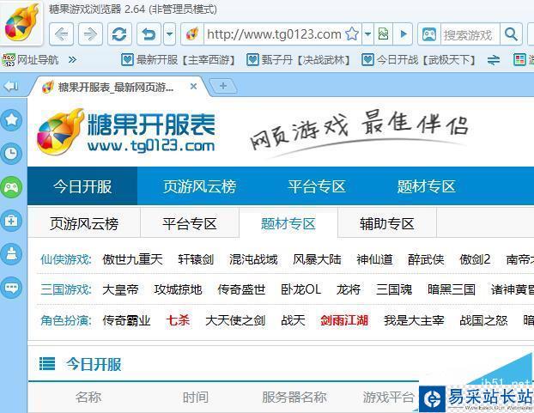
Task: Open the toolbox icon in sidebar
Action: click(11, 221)
